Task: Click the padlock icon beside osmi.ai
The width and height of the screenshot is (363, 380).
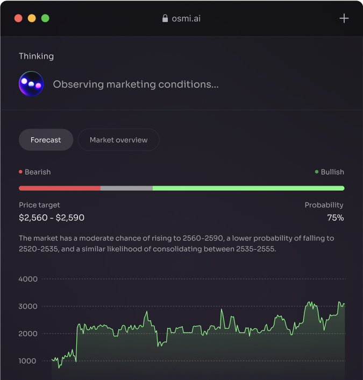Action: [x=165, y=18]
